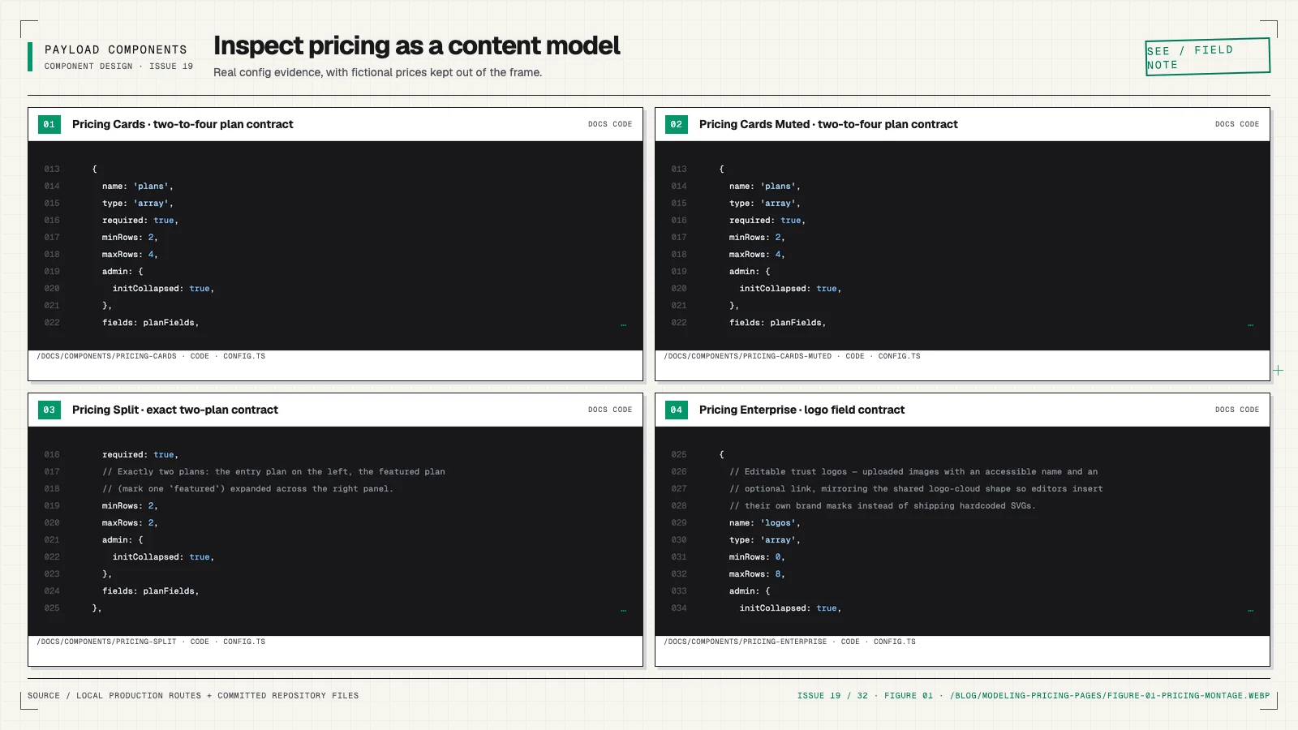1298x730 pixels.
Task: Click footer label 'FIGURE 01'
Action: pos(909,696)
